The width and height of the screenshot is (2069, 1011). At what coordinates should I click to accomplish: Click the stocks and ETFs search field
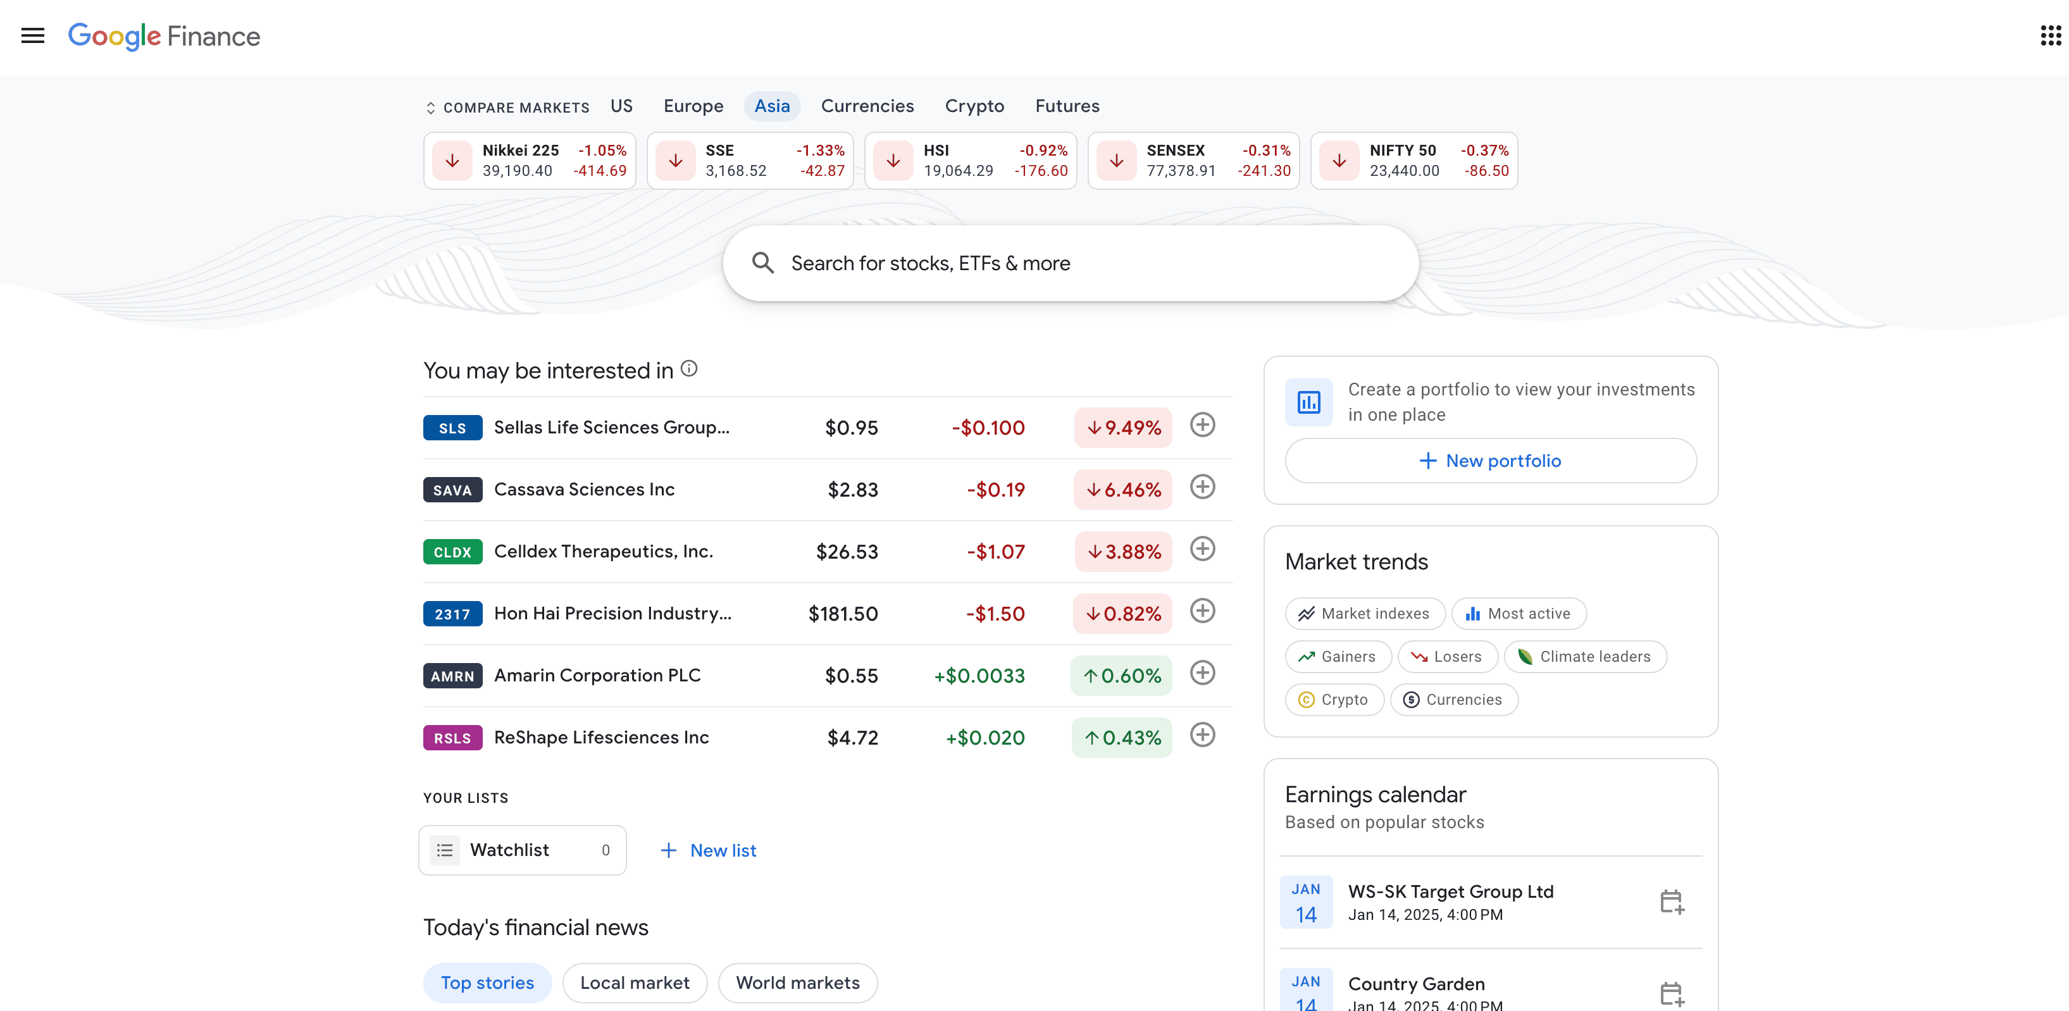pos(1070,263)
